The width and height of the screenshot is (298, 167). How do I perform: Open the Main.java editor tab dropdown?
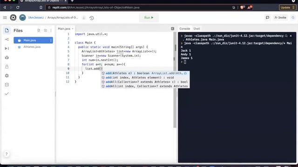(x=73, y=29)
